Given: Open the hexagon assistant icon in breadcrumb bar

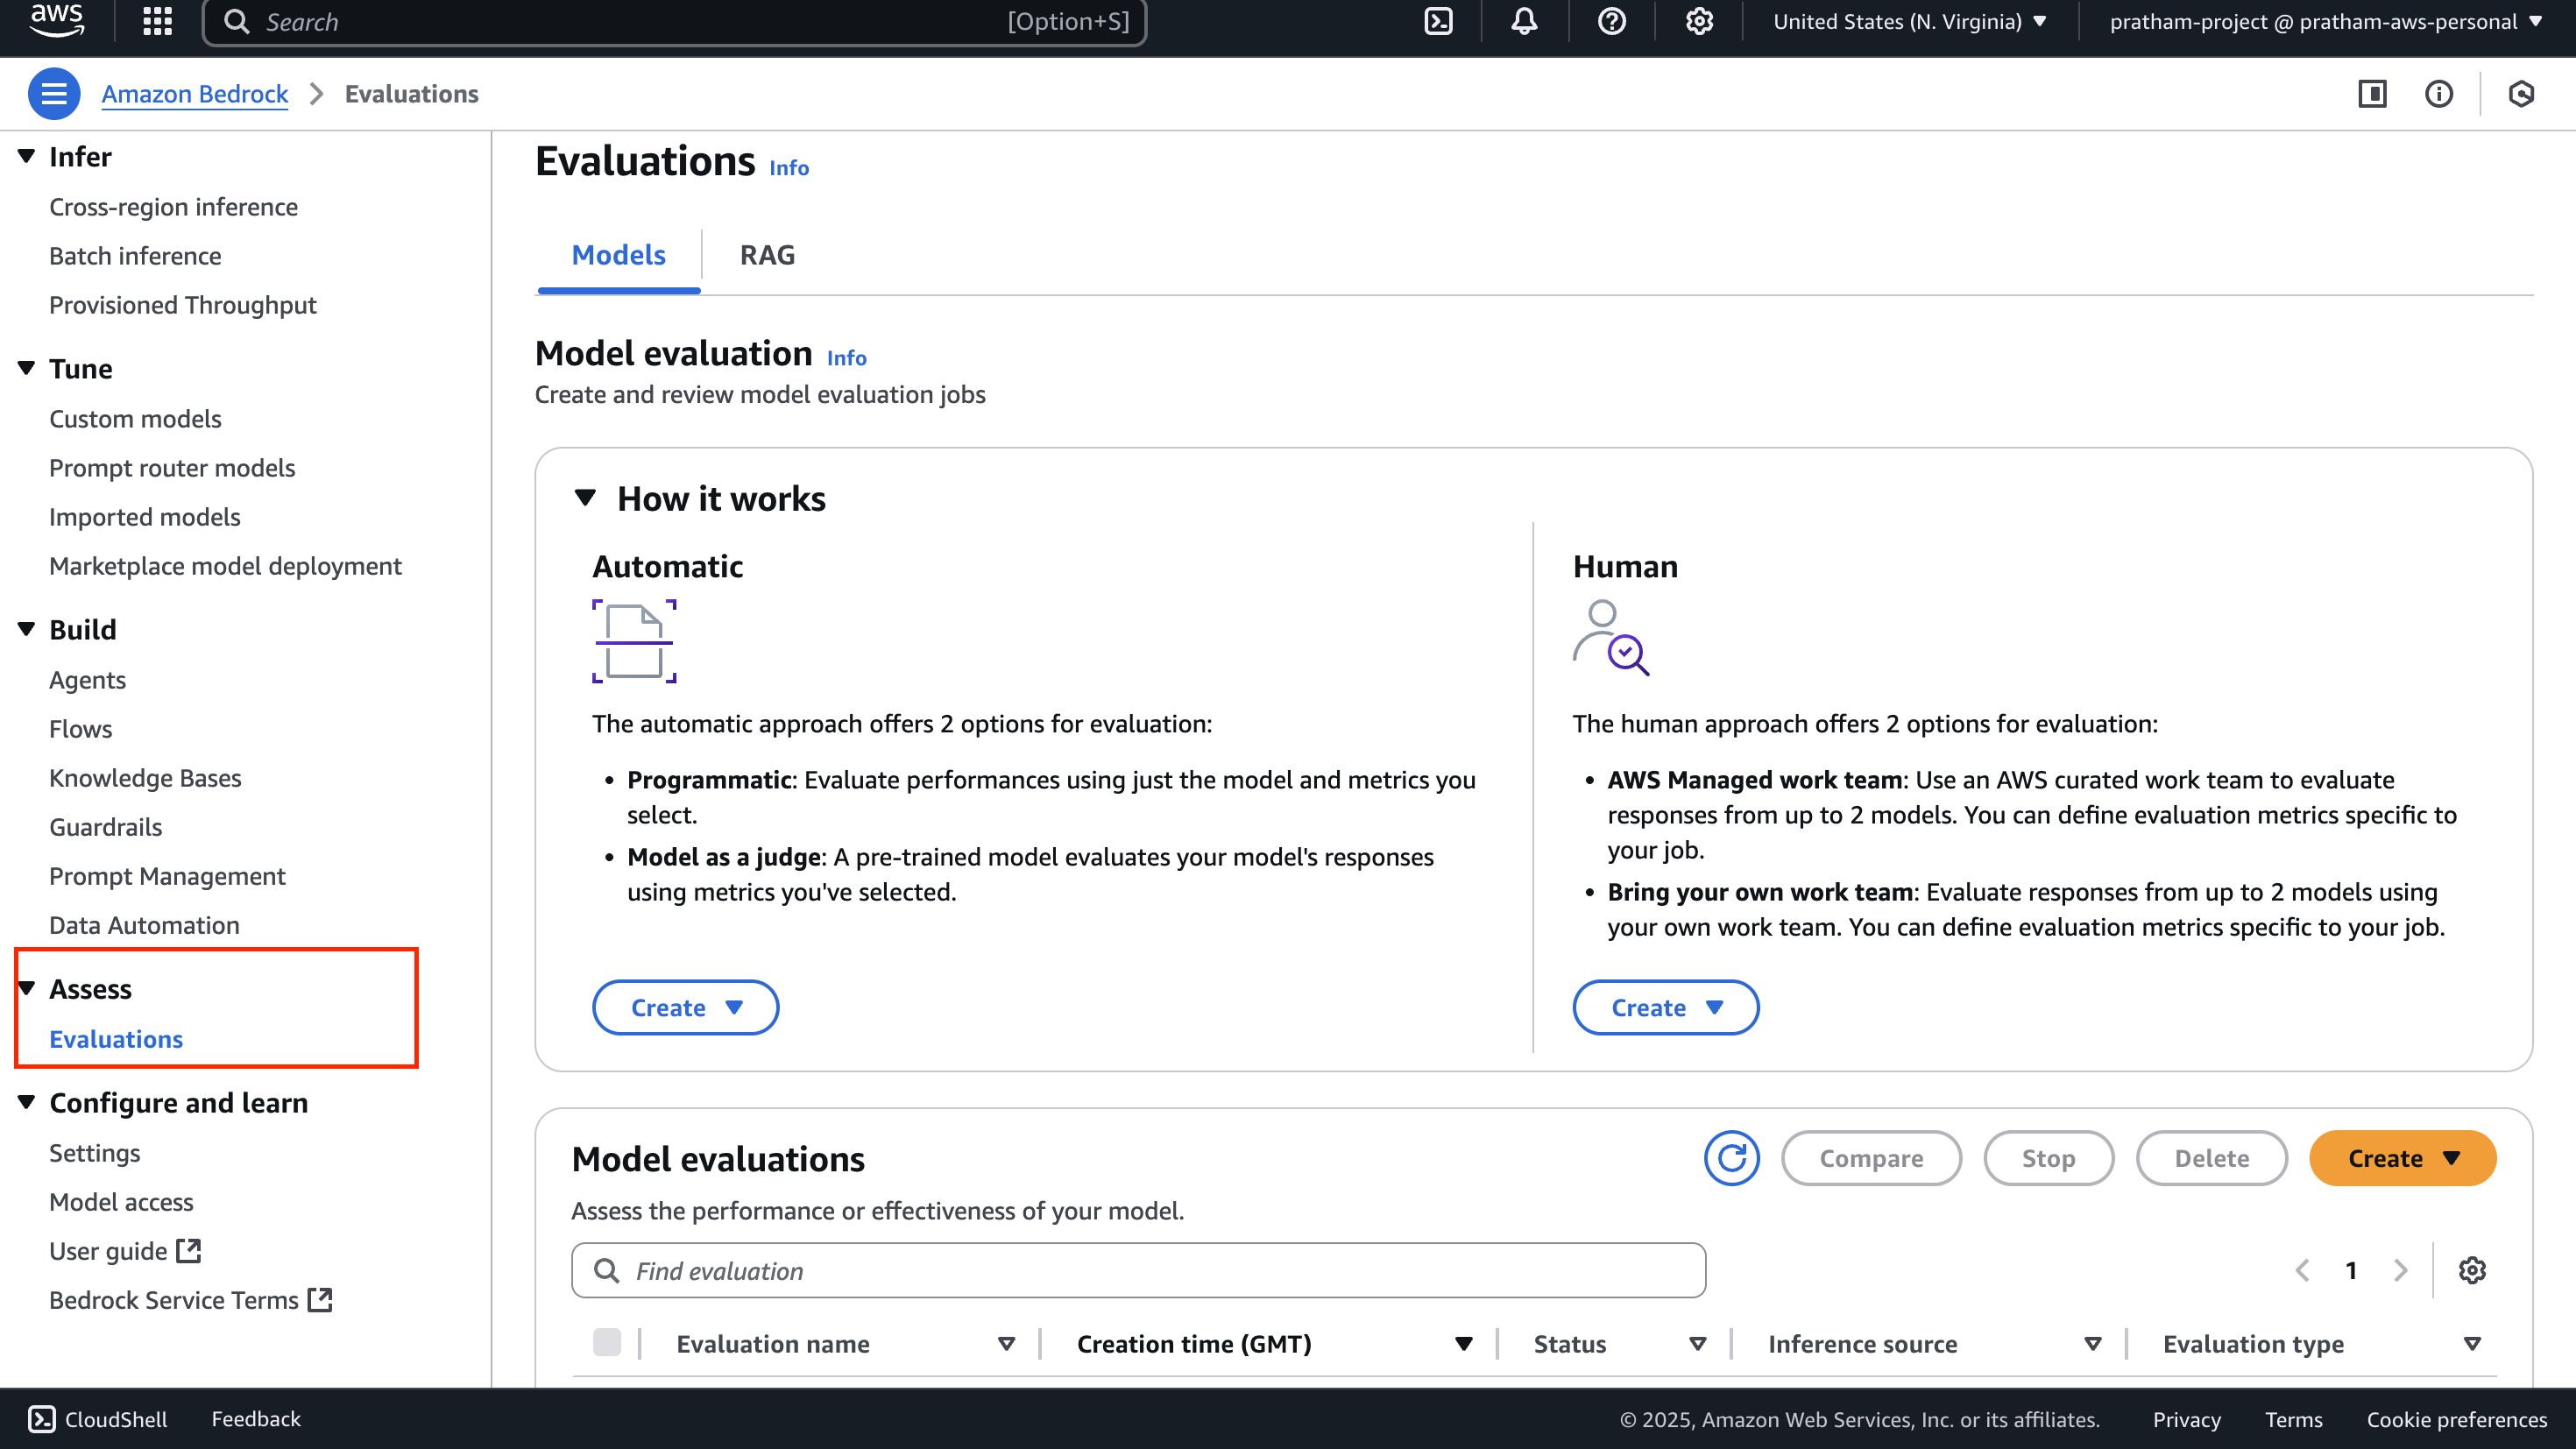Looking at the screenshot, I should click(x=2521, y=94).
